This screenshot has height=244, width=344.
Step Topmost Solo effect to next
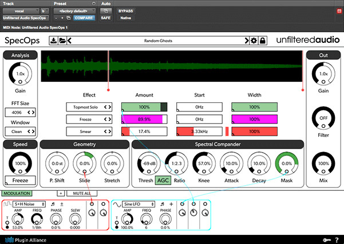point(110,107)
